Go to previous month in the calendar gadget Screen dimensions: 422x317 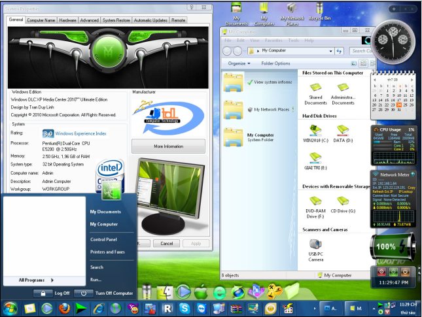(375, 80)
